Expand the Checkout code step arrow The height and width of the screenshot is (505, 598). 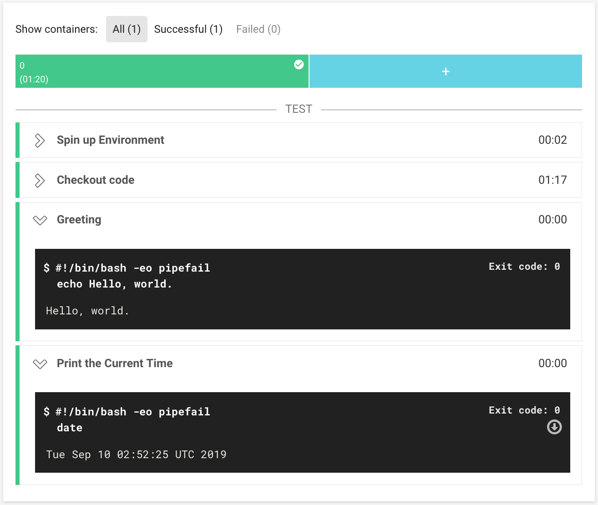[40, 181]
